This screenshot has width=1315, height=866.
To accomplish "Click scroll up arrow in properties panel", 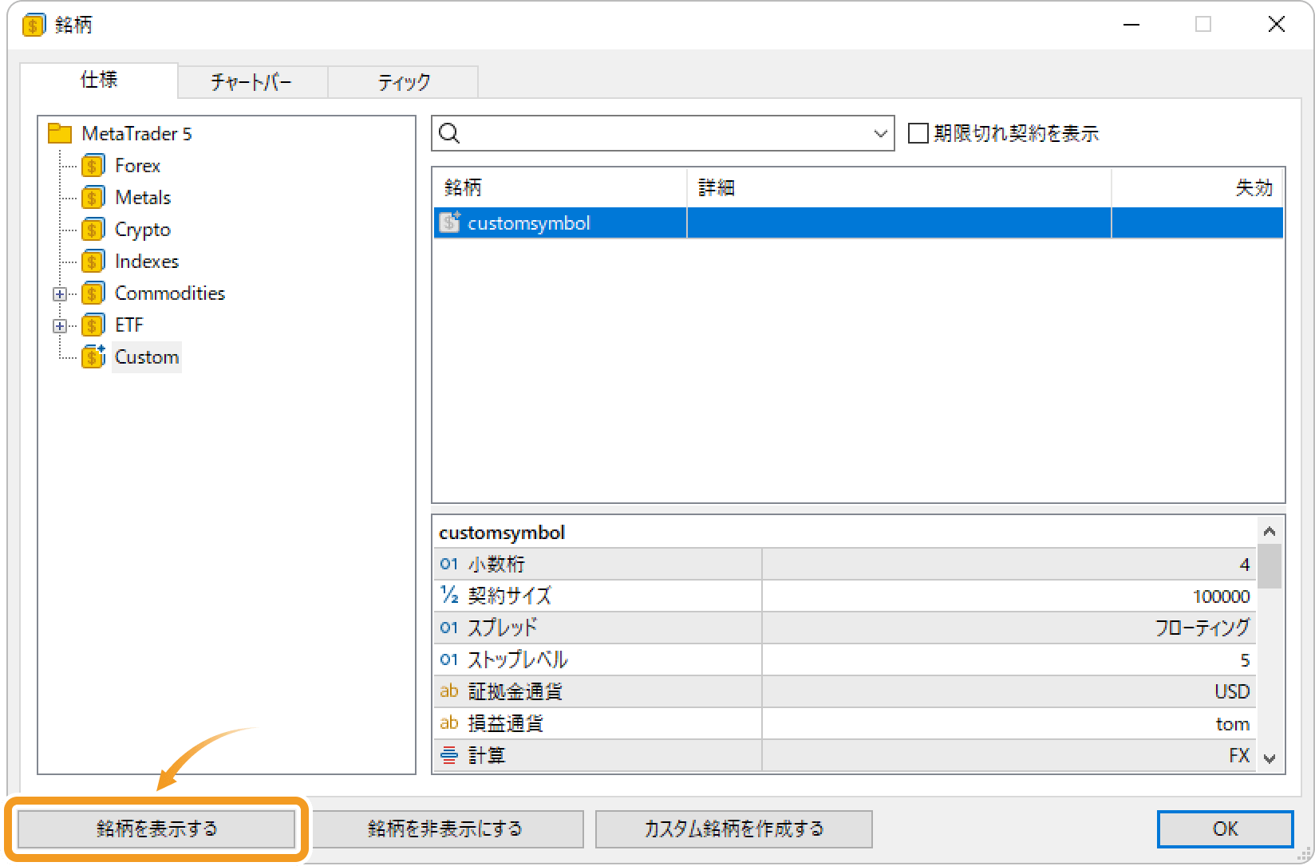I will (1270, 531).
